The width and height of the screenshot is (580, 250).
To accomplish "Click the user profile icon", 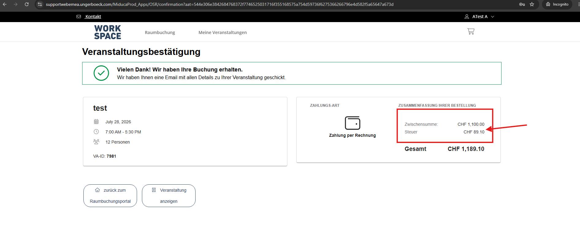I will click(467, 17).
